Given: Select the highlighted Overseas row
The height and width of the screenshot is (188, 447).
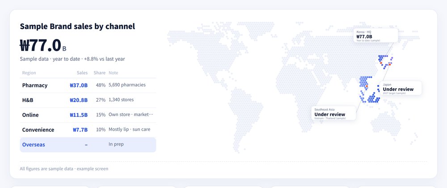Looking at the screenshot, I should tap(88, 145).
